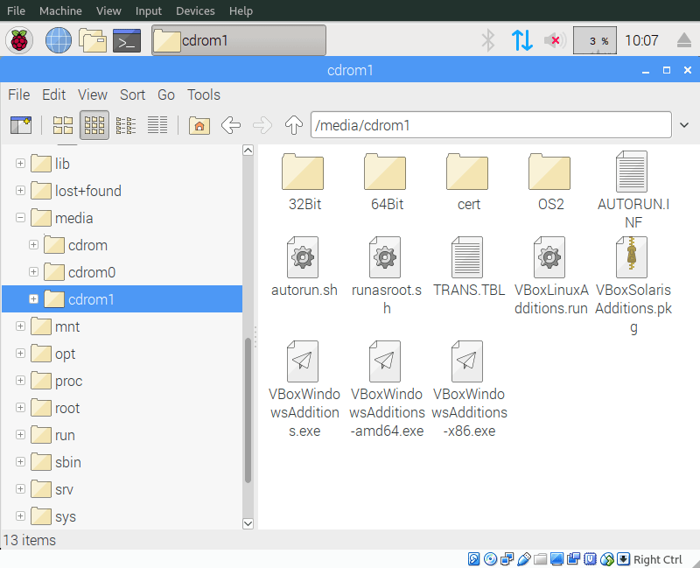The height and width of the screenshot is (568, 700).
Task: Select the VBoxLinuxAdditions.run file
Action: (551, 276)
